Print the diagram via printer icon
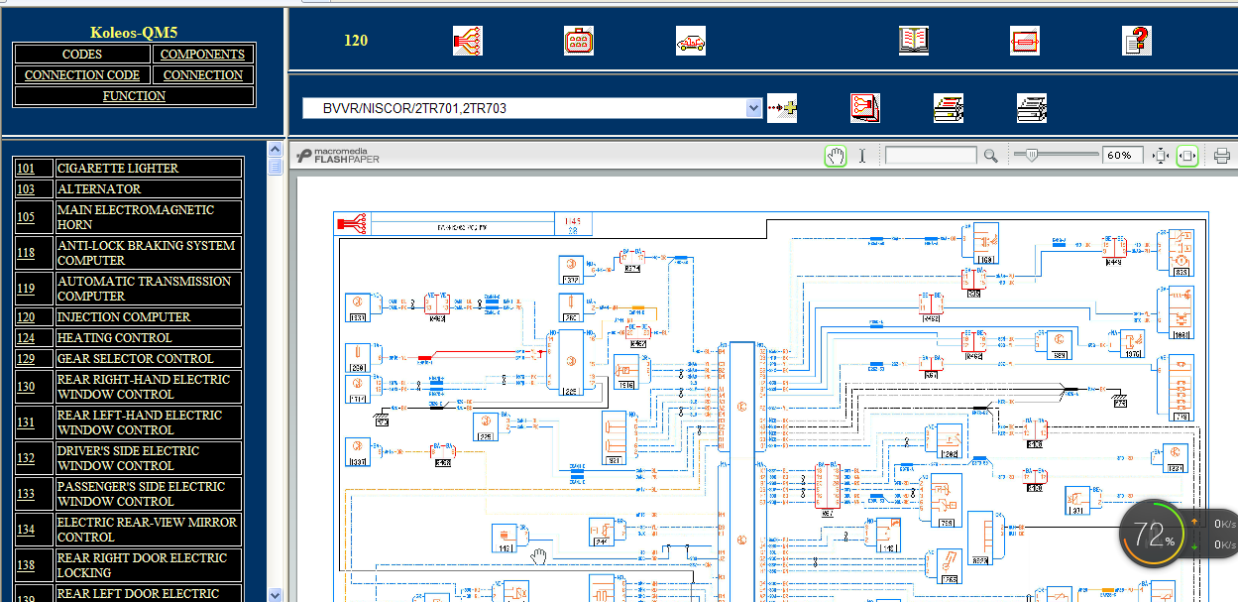Image resolution: width=1238 pixels, height=602 pixels. (1222, 156)
